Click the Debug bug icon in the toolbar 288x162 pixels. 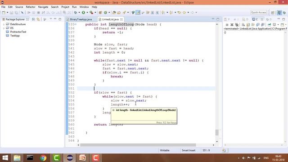[x=76, y=13]
